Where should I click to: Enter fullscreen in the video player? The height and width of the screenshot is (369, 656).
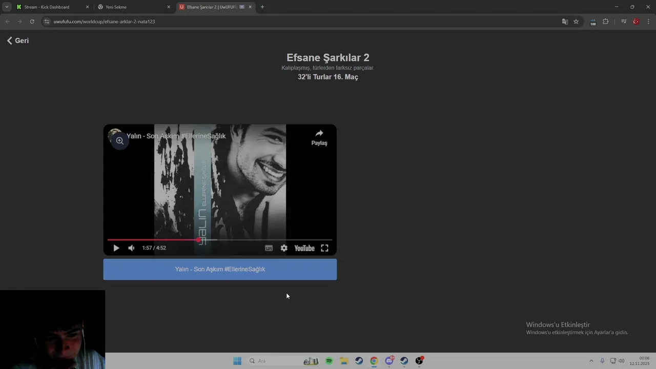[x=324, y=248]
